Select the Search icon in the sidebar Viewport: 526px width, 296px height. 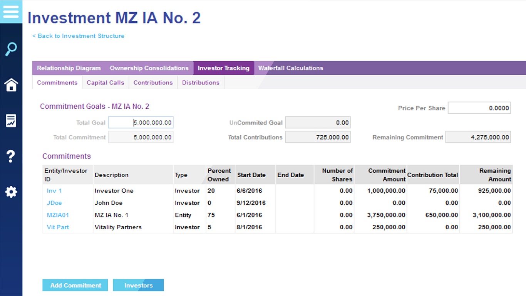click(11, 49)
